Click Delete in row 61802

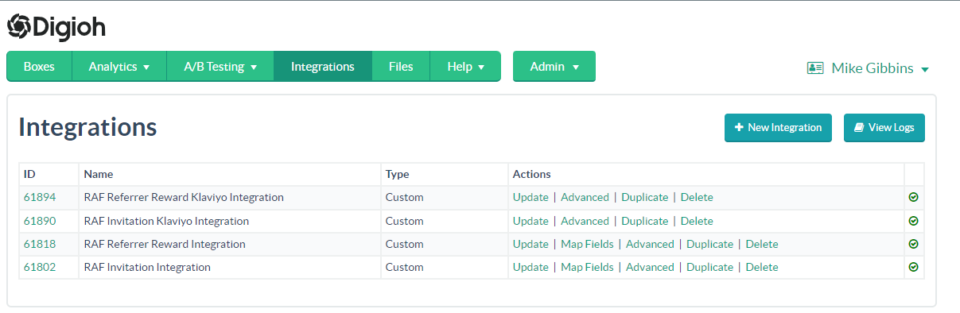762,267
